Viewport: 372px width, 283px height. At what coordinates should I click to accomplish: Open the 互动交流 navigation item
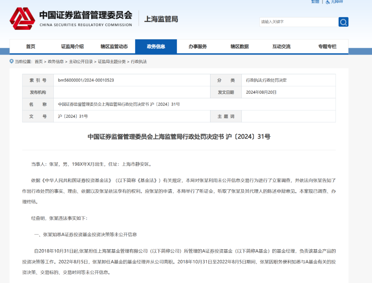coord(281,47)
